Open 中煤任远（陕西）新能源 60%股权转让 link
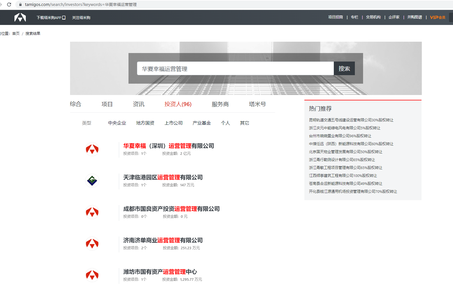The width and height of the screenshot is (453, 285). pyautogui.click(x=351, y=144)
